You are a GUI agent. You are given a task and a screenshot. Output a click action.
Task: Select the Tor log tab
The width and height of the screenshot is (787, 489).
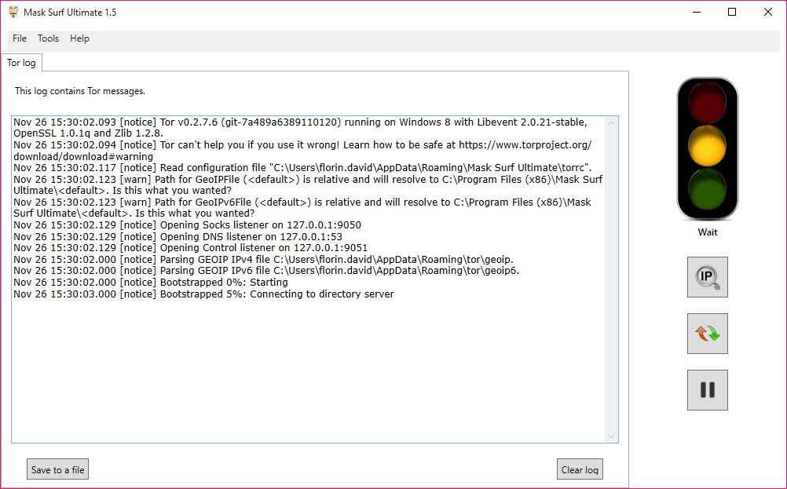pos(21,63)
